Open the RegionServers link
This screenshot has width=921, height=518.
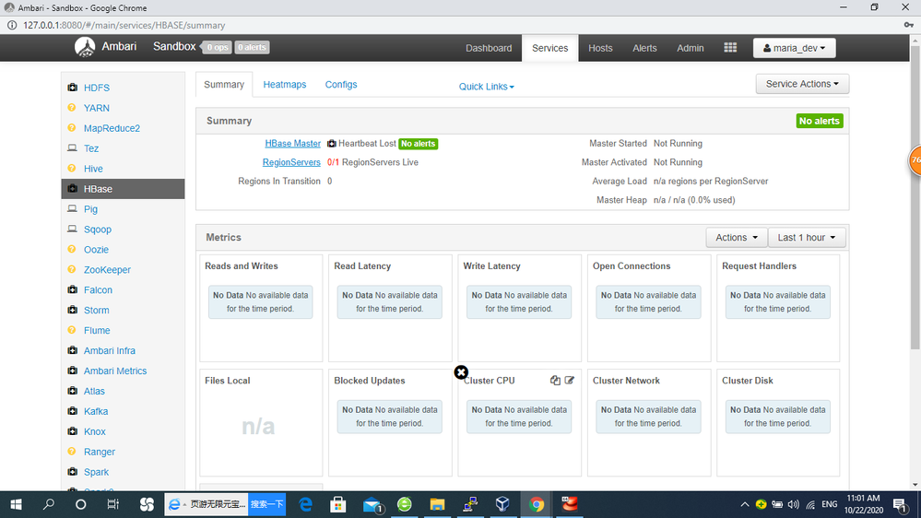pos(291,162)
